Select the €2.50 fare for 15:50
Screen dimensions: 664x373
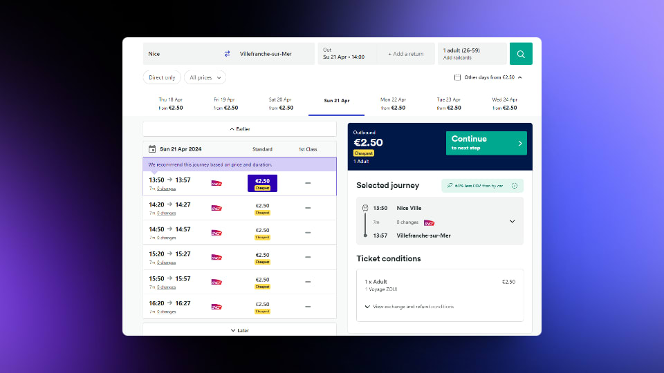click(x=262, y=283)
